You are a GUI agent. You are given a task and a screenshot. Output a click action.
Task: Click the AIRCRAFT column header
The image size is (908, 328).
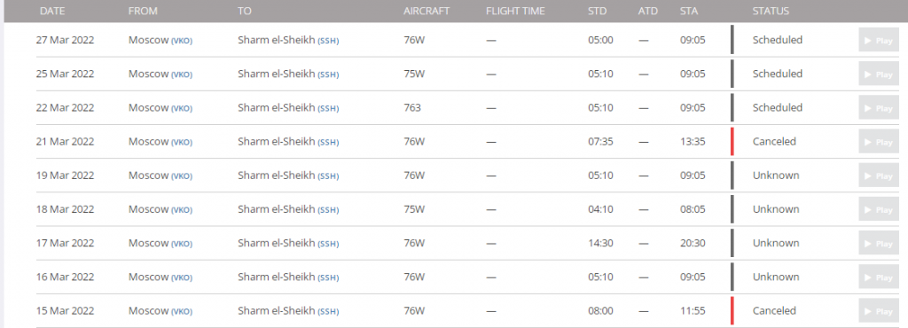coord(427,11)
